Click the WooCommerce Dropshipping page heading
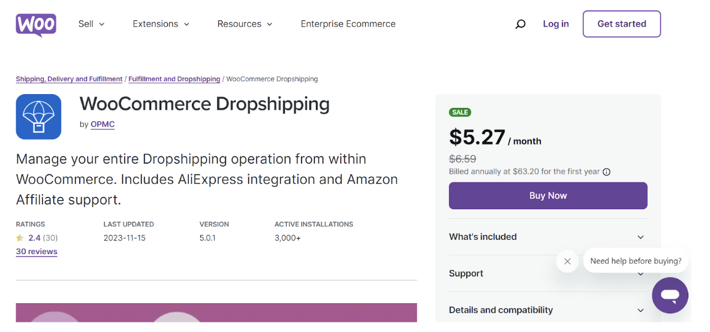710x332 pixels. pyautogui.click(x=204, y=104)
